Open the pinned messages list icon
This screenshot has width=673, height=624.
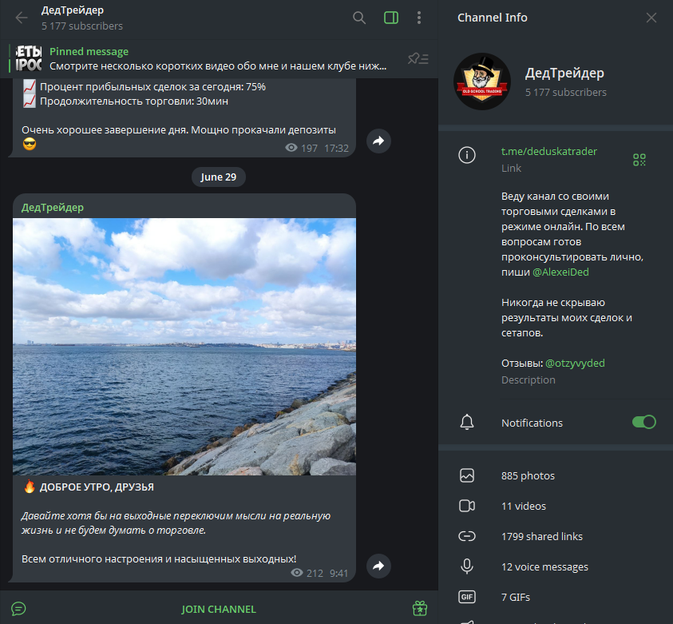(x=418, y=58)
